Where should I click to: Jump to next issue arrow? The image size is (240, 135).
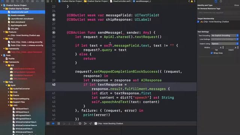(x=195, y=1)
